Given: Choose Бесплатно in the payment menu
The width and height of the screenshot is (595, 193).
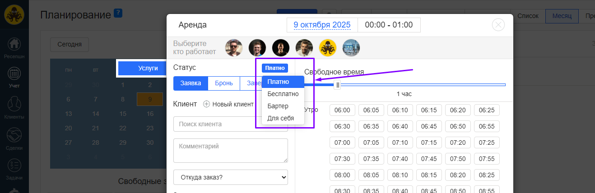Looking at the screenshot, I should click(x=283, y=94).
